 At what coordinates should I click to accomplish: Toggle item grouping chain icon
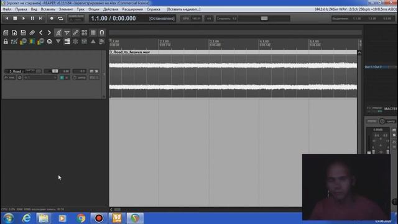[x=76, y=32]
